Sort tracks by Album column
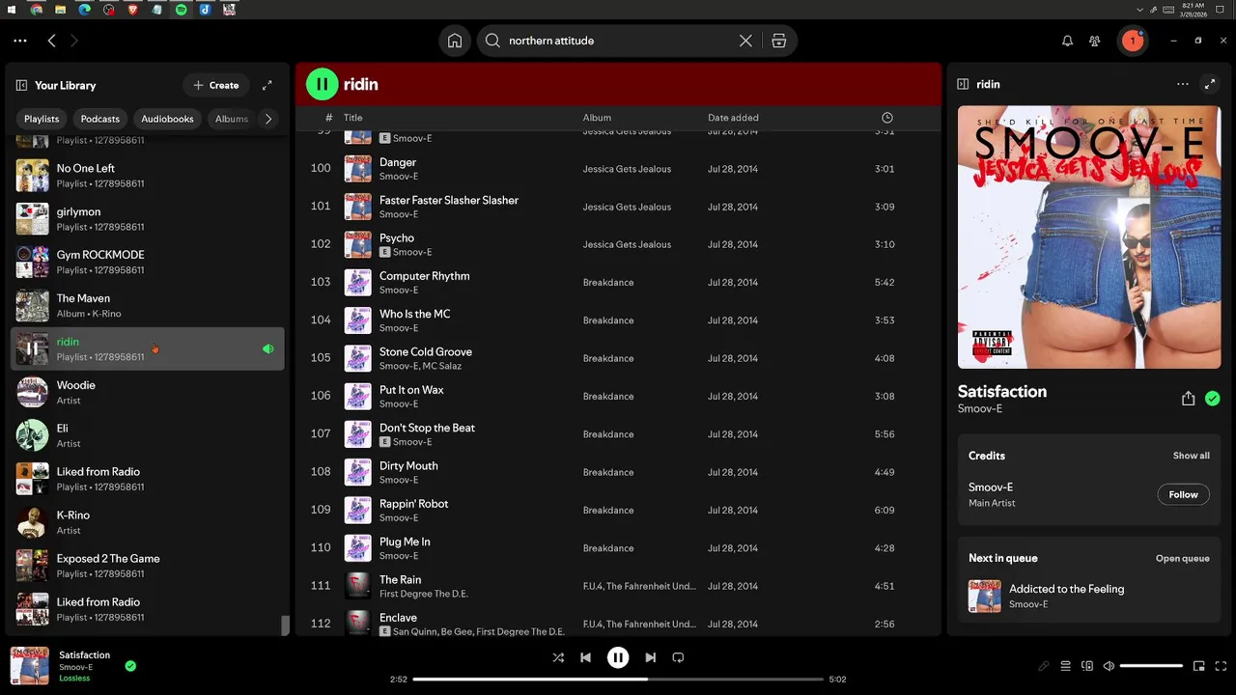The width and height of the screenshot is (1236, 695). tap(597, 118)
